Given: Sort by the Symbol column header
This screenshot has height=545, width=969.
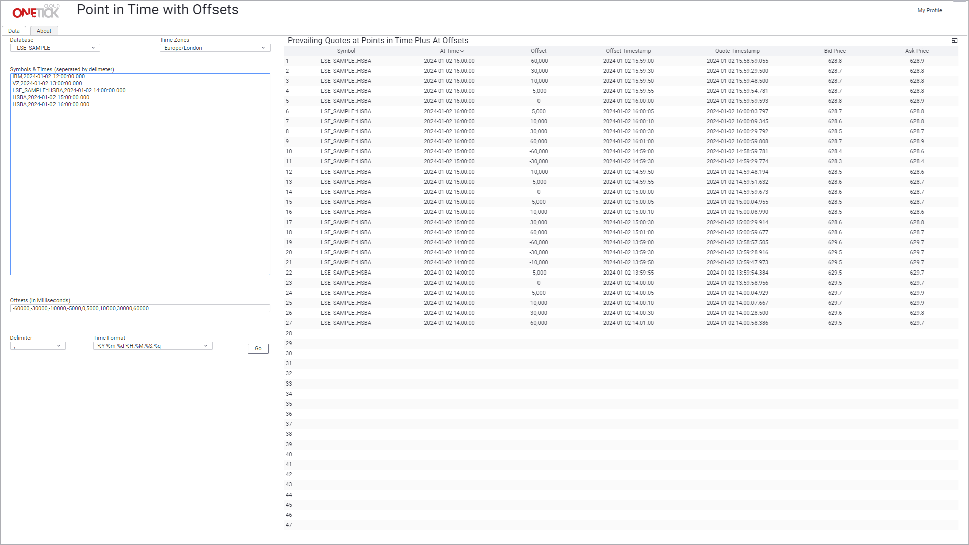Looking at the screenshot, I should (x=346, y=51).
